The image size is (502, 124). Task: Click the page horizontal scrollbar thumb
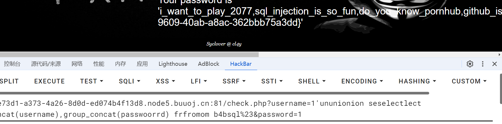pyautogui.click(x=129, y=55)
